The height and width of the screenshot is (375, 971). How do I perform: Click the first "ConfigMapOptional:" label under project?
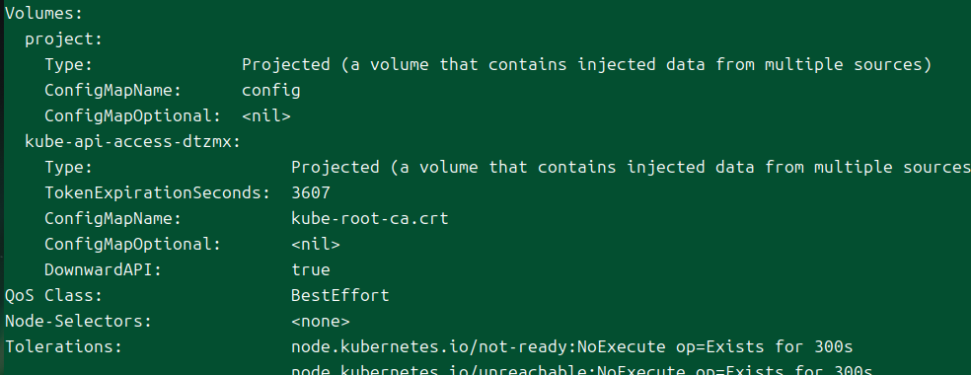coord(132,116)
